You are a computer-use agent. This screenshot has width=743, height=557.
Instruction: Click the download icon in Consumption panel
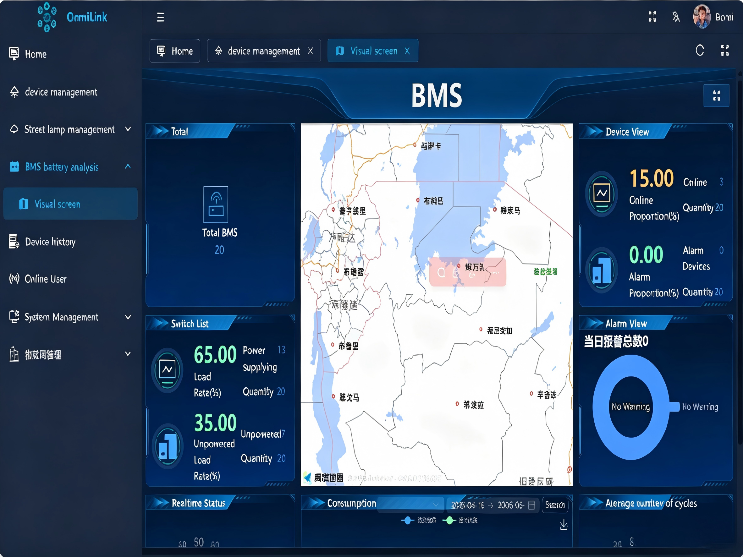coord(564,524)
